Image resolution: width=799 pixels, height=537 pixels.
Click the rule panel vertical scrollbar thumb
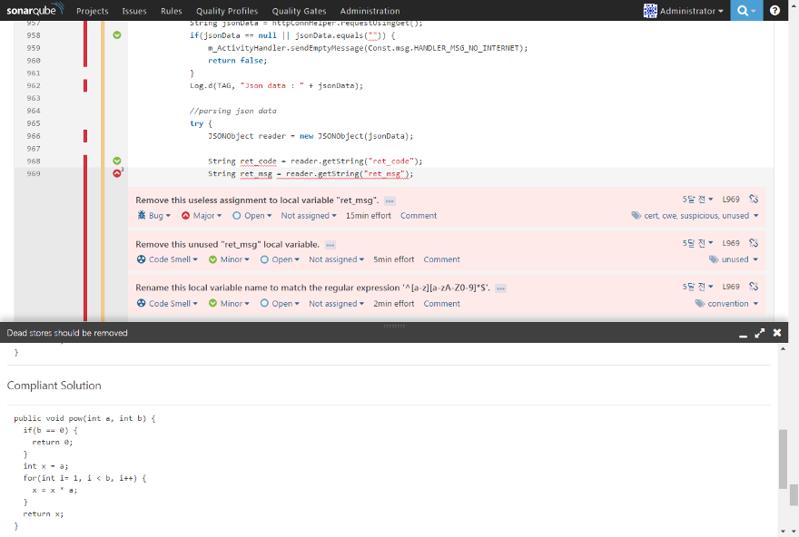click(784, 459)
